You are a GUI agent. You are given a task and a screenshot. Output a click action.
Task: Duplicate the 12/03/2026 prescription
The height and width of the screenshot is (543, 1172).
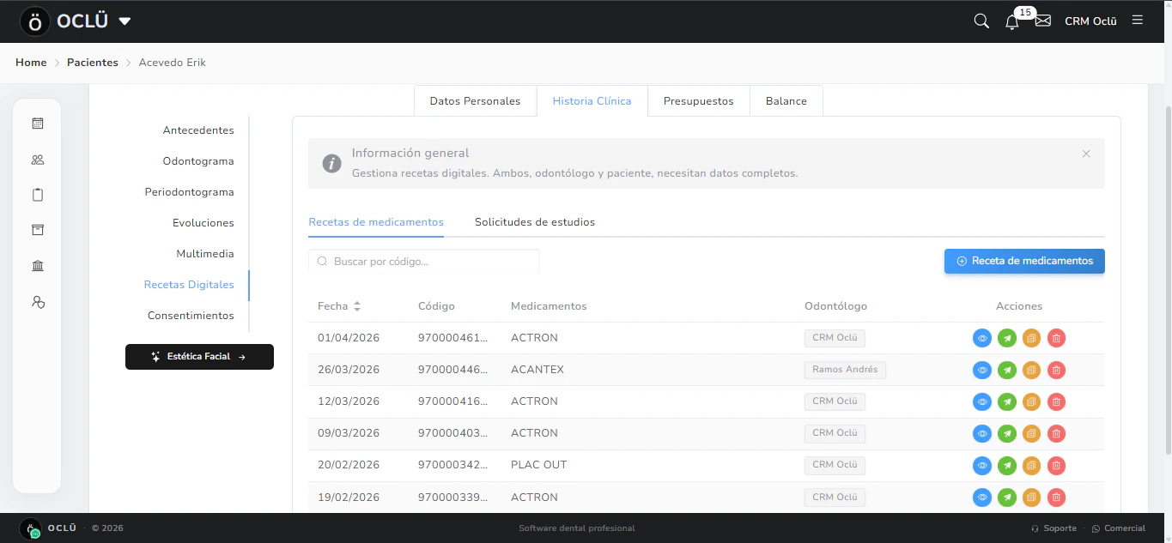pyautogui.click(x=1032, y=401)
